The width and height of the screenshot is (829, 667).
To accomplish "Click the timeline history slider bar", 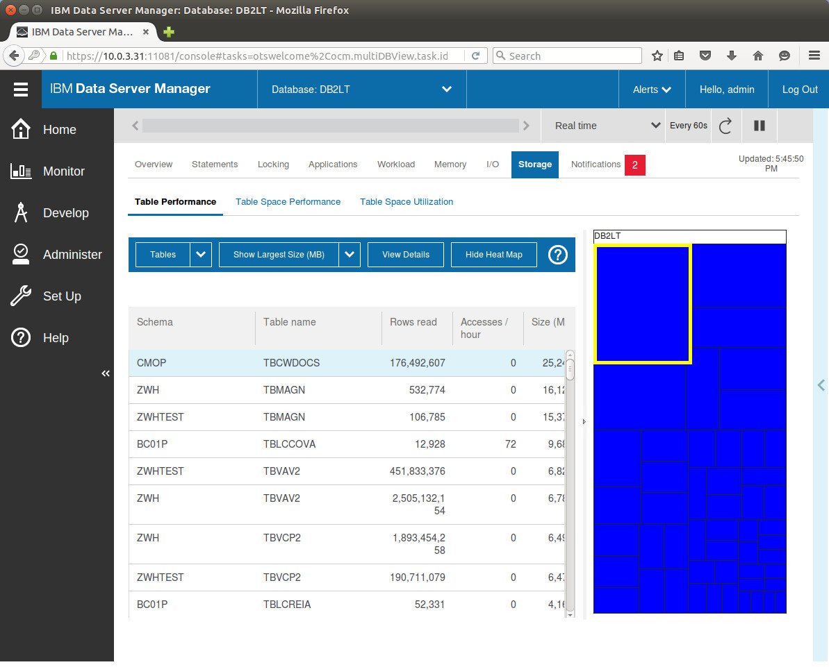I will pyautogui.click(x=331, y=125).
